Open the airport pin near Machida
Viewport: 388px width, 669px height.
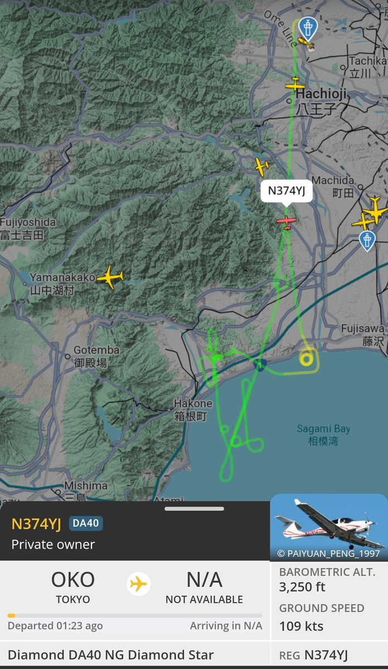[367, 240]
